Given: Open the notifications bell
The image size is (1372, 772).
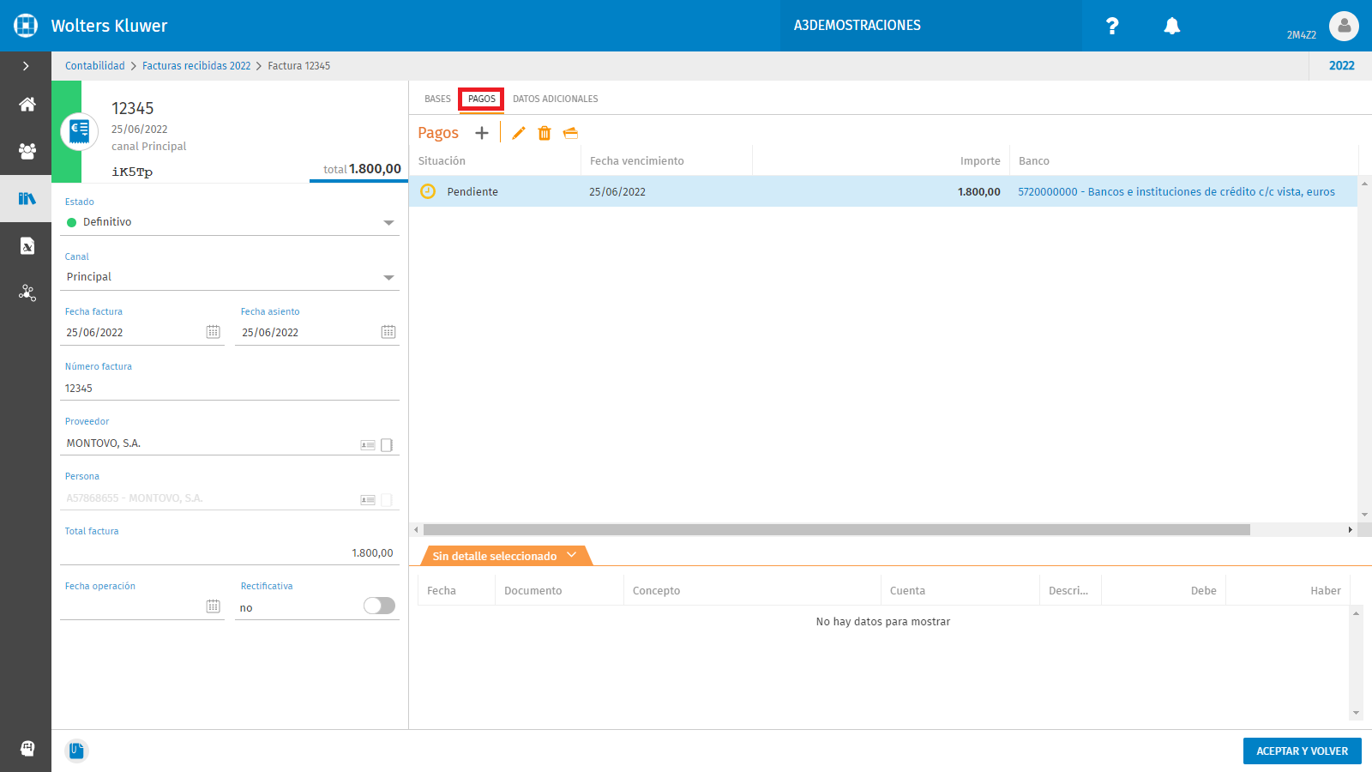Looking at the screenshot, I should click(x=1172, y=26).
